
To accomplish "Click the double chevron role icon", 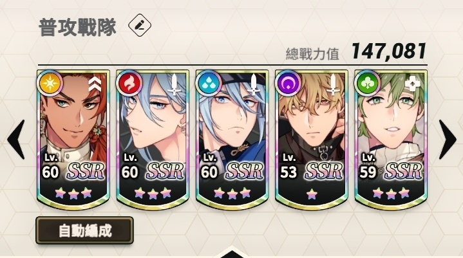I will [x=95, y=84].
